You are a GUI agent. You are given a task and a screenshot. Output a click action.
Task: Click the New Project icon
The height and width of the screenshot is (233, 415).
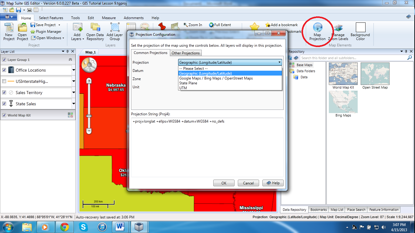9,28
